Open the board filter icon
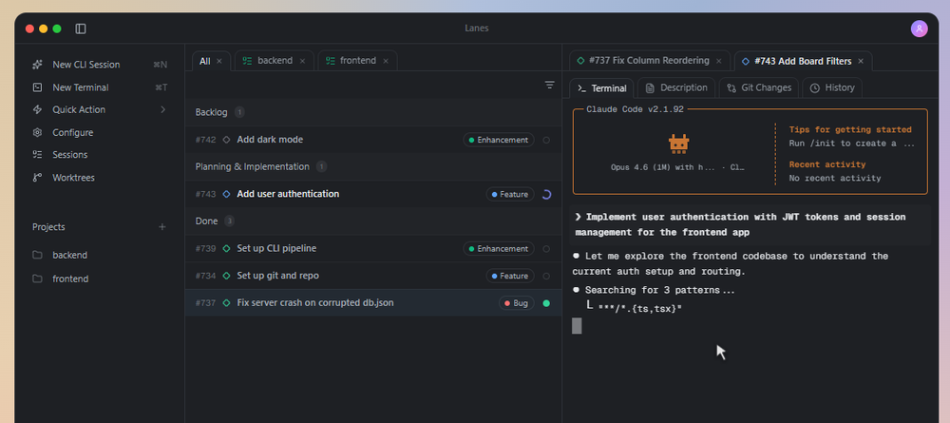 549,85
